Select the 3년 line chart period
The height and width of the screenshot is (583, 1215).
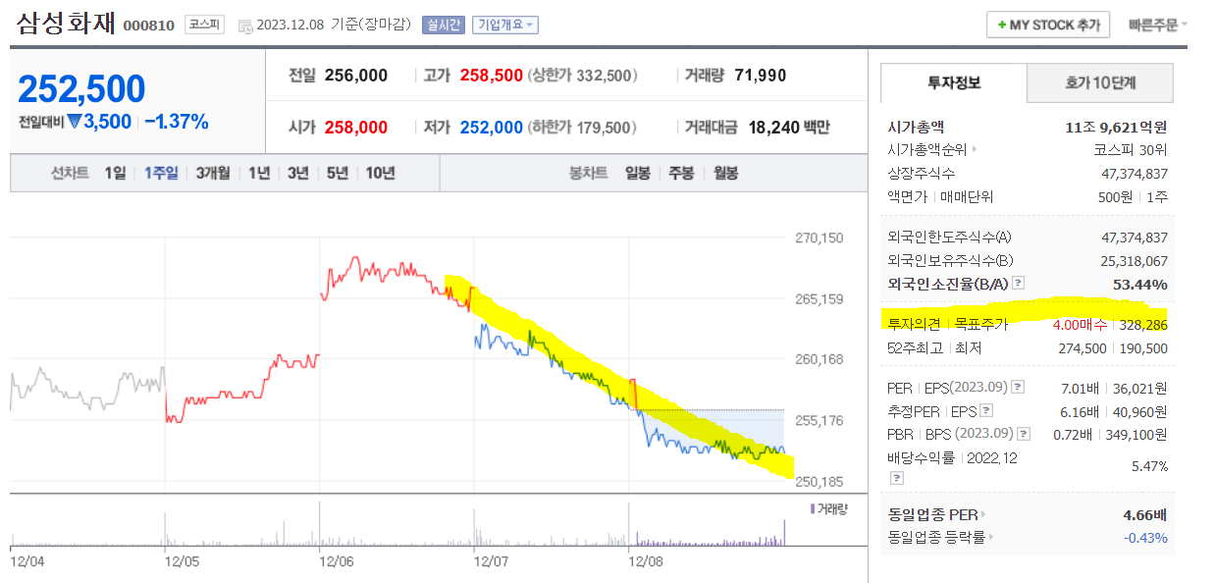point(298,174)
